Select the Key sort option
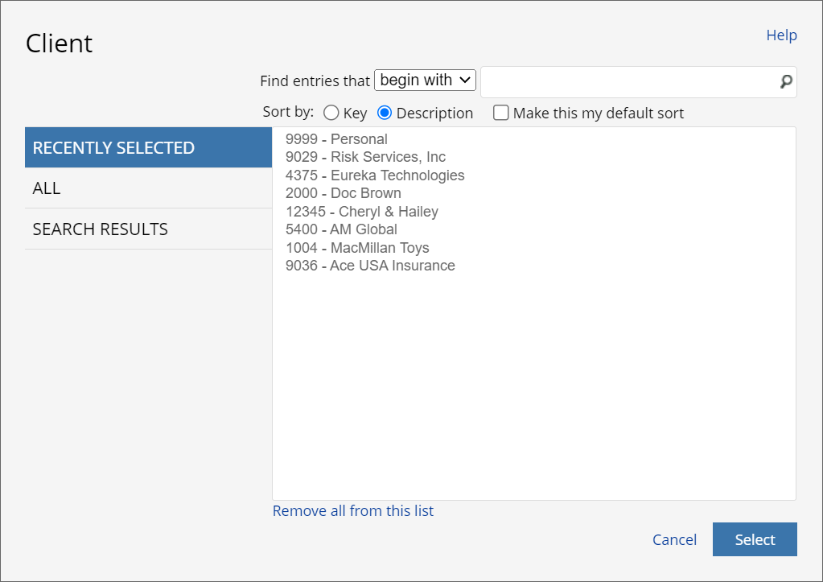This screenshot has width=823, height=582. pyautogui.click(x=331, y=113)
